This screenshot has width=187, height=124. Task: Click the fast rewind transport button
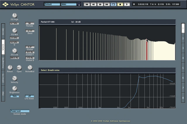pyautogui.click(x=93, y=4)
